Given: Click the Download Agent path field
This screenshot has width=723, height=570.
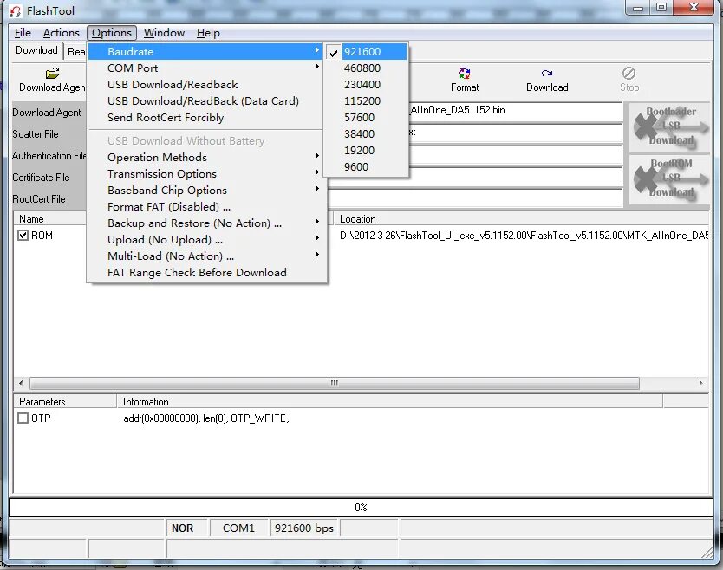Looking at the screenshot, I should (515, 111).
